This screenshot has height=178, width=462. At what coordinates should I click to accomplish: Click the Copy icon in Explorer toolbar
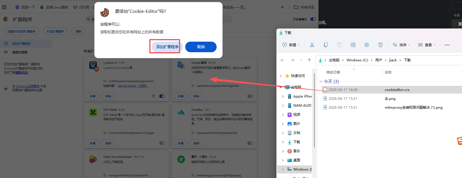[326, 45]
